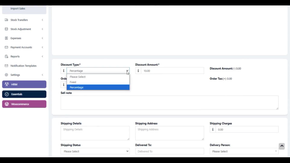
Task: Click the Stock Adjustment label
Action: (21, 29)
